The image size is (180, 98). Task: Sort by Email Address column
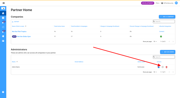pyautogui.click(x=79, y=62)
